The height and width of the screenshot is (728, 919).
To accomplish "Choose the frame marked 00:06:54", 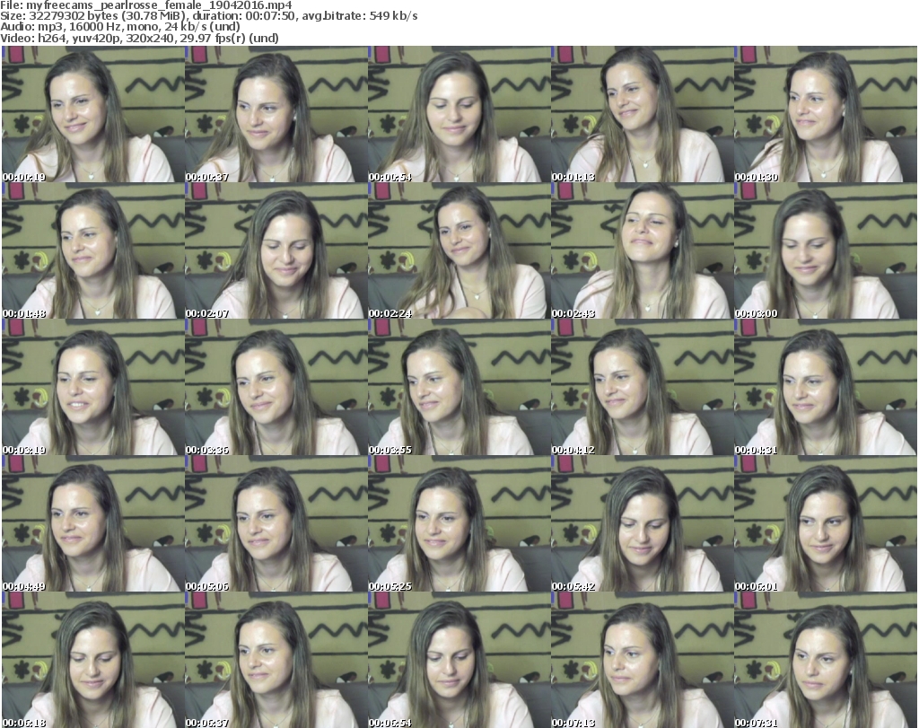I will coord(459,660).
